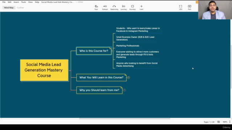Open the map overview icon in status bar
This screenshot has height=130, width=232.
219,122
